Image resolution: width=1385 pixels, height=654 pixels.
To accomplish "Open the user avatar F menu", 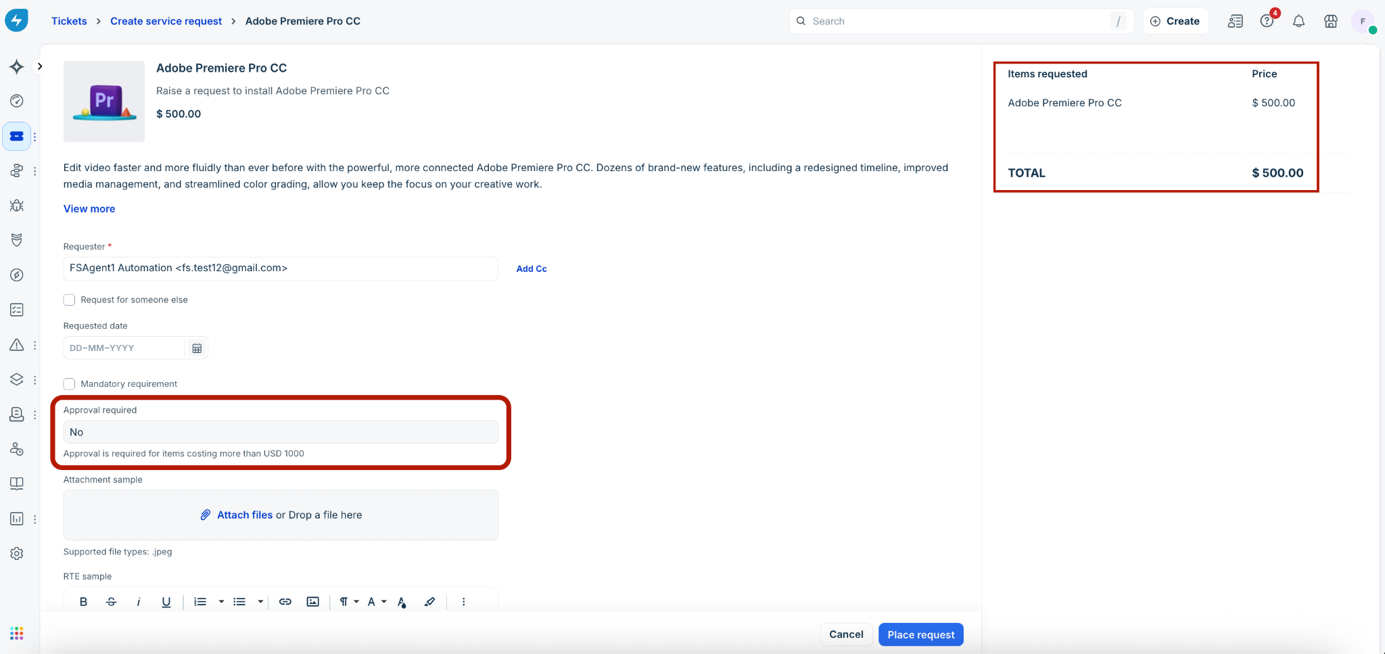I will (x=1363, y=21).
